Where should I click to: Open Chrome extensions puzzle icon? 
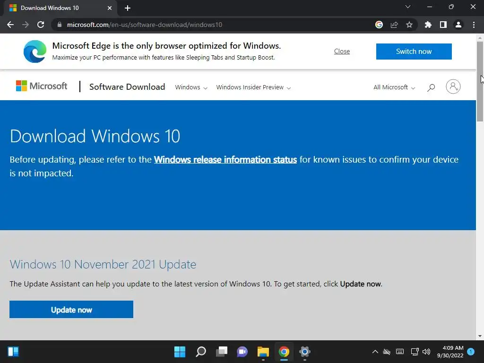coord(428,25)
